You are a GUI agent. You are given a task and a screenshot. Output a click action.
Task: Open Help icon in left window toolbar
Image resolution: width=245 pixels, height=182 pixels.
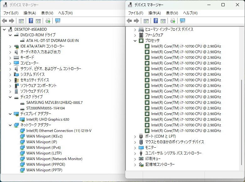31,21
